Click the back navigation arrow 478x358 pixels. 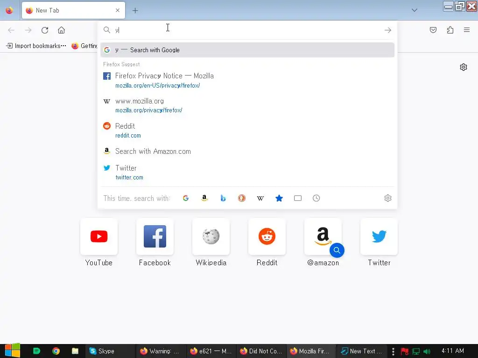coord(11,30)
